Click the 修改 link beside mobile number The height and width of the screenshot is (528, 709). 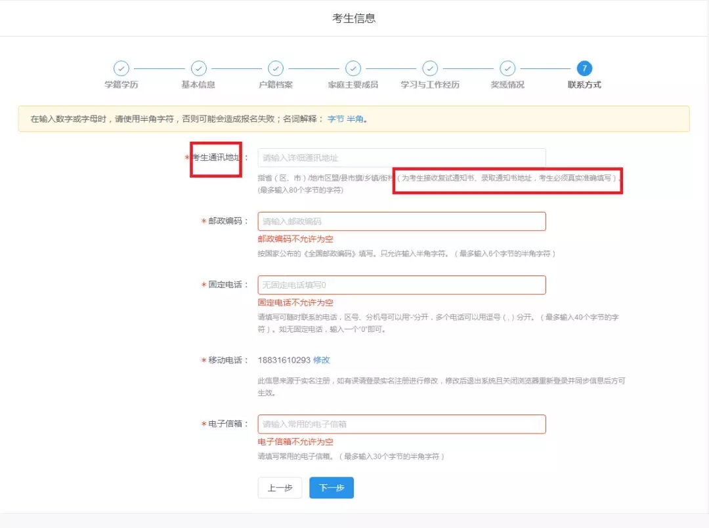click(x=321, y=360)
